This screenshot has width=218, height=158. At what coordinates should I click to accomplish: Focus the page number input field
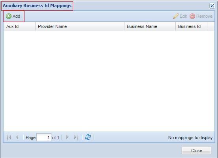(x=44, y=137)
